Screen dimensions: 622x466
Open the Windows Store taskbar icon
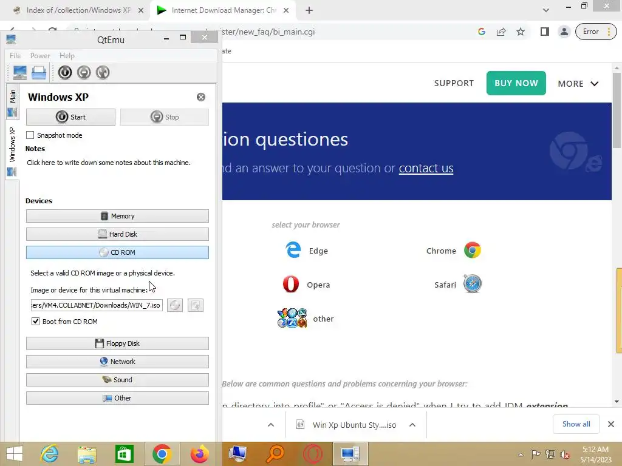pyautogui.click(x=124, y=454)
